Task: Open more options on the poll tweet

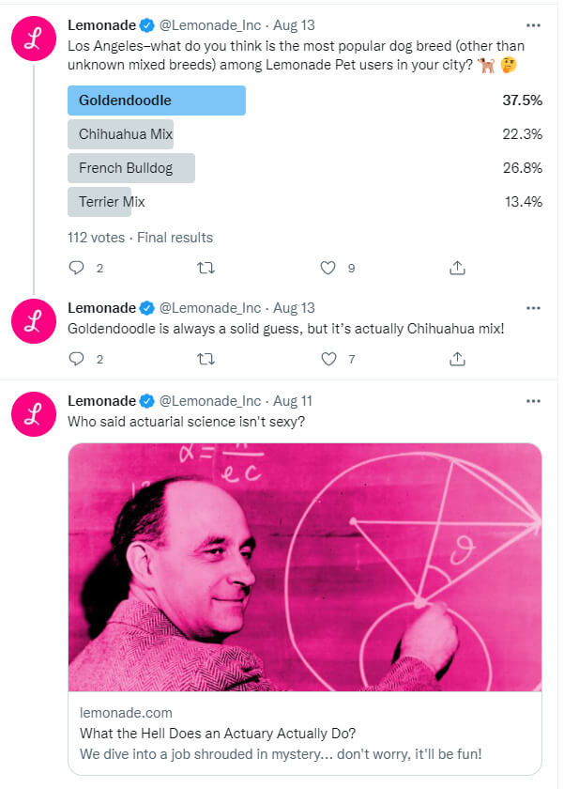Action: pyautogui.click(x=533, y=25)
